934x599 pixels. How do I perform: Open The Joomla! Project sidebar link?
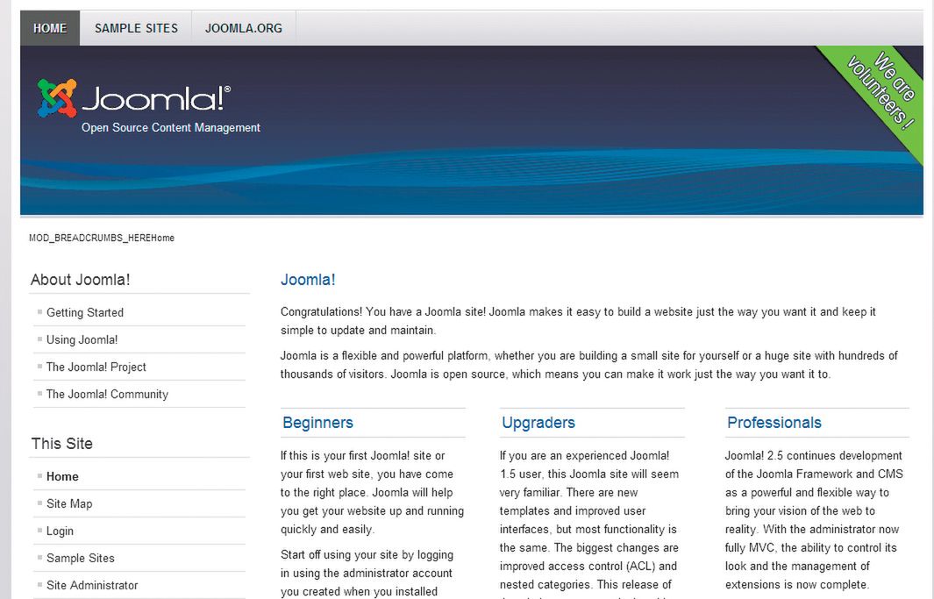[96, 367]
